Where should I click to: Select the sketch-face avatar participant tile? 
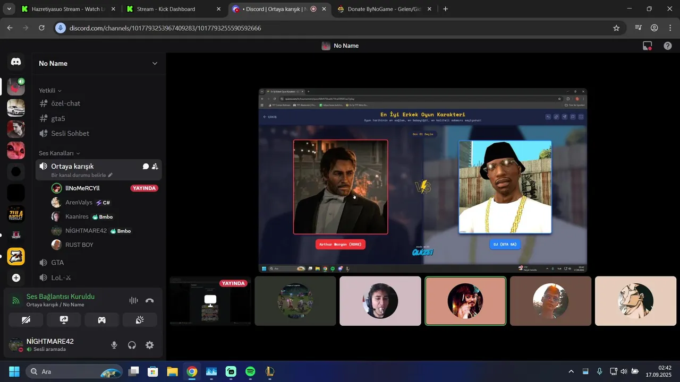tap(635, 301)
